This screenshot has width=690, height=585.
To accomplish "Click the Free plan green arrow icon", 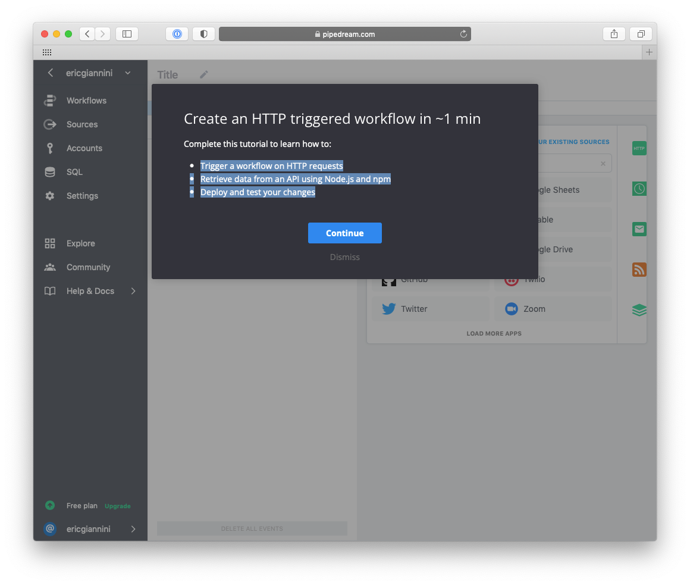I will click(x=50, y=505).
